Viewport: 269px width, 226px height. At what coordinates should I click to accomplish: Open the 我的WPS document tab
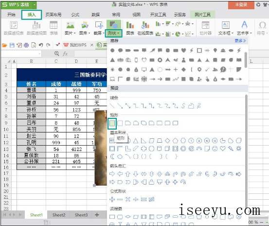point(75,45)
